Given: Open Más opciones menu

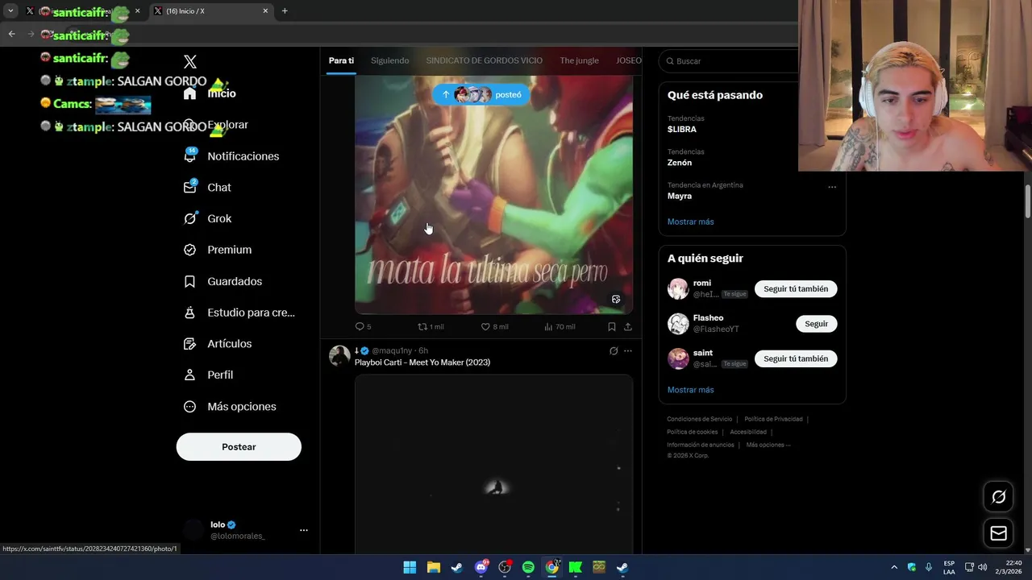Looking at the screenshot, I should coord(230,407).
